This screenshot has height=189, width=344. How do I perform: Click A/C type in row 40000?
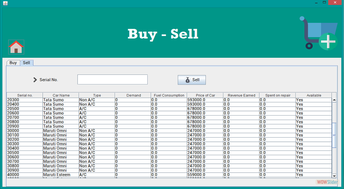97,175
